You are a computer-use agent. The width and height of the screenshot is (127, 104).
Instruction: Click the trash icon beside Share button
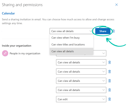coord(114,31)
